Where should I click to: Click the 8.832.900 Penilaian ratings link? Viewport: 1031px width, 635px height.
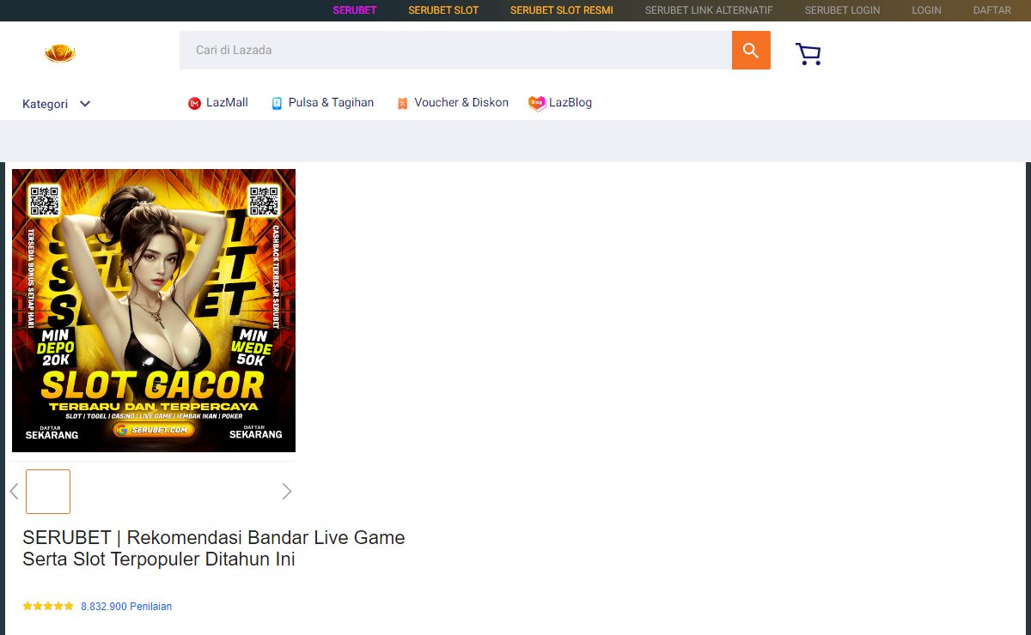(x=126, y=607)
